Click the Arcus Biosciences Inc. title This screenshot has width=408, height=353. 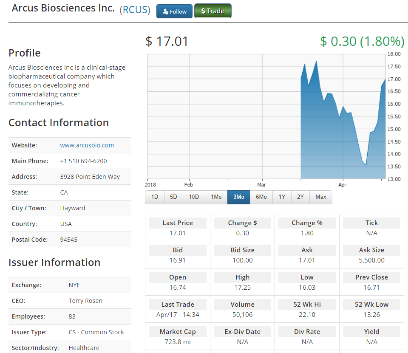click(63, 8)
